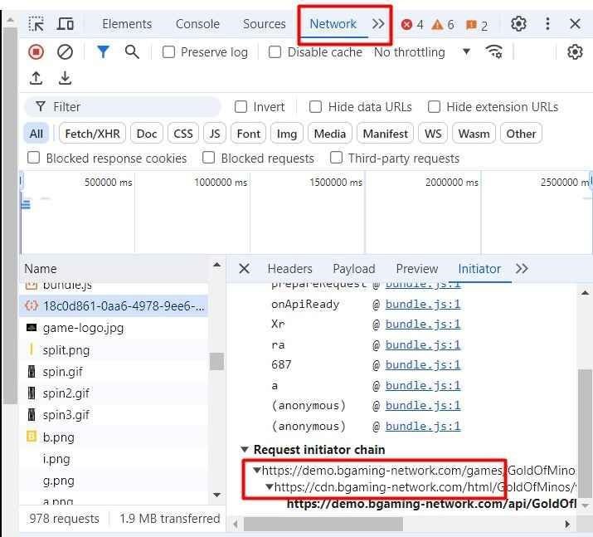Click the export HAR download icon

click(x=65, y=78)
